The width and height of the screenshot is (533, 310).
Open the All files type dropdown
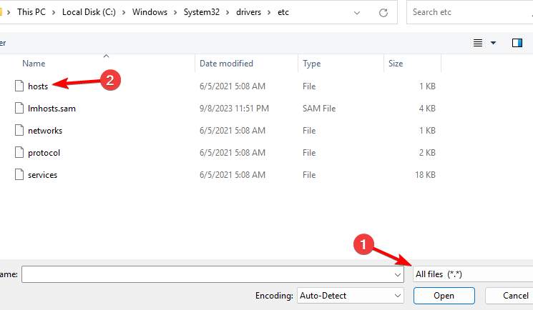click(473, 274)
